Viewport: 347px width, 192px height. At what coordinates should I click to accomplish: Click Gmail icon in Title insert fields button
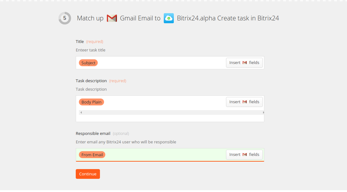coord(245,63)
